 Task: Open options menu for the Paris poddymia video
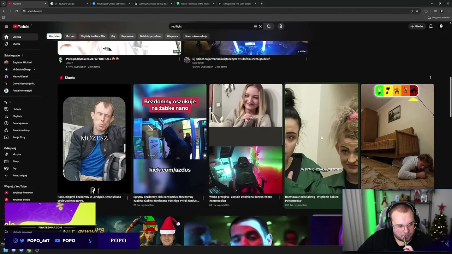pos(179,59)
